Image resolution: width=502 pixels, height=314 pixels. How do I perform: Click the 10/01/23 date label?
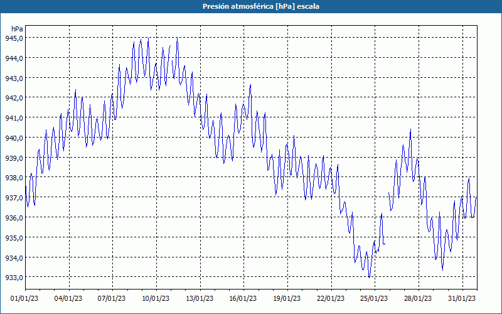156,299
